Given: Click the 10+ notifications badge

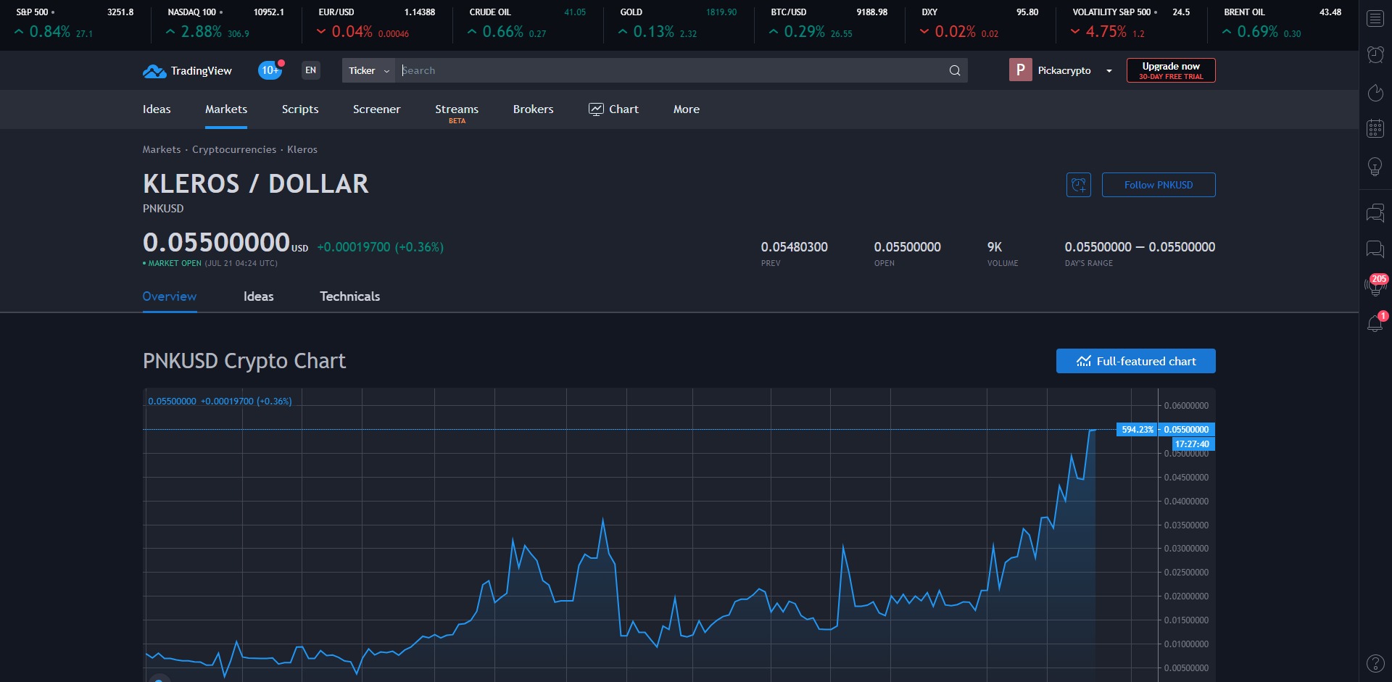Looking at the screenshot, I should [270, 70].
